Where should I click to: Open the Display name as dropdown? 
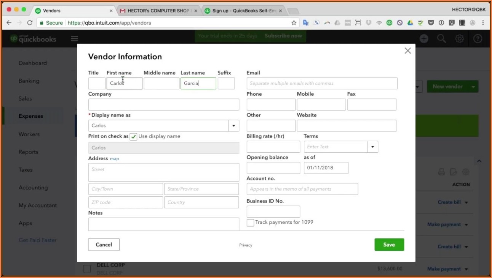coord(233,125)
